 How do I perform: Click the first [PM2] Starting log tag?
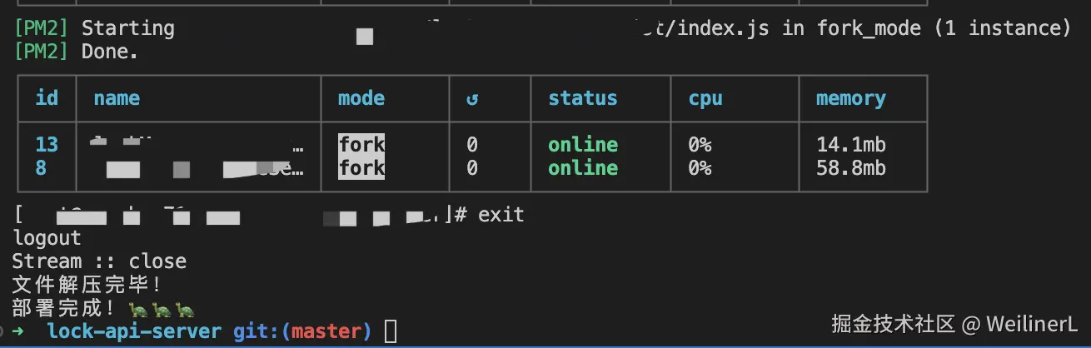(41, 28)
